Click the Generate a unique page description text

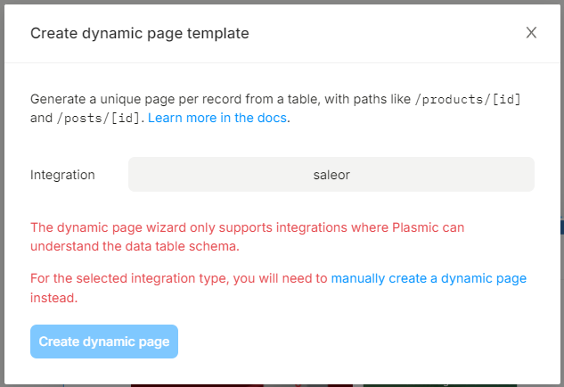[107, 98]
